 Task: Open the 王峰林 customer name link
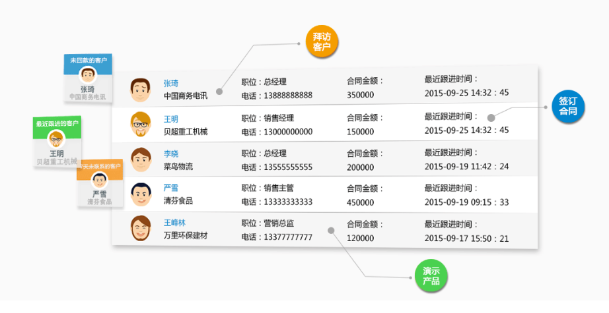click(x=175, y=223)
